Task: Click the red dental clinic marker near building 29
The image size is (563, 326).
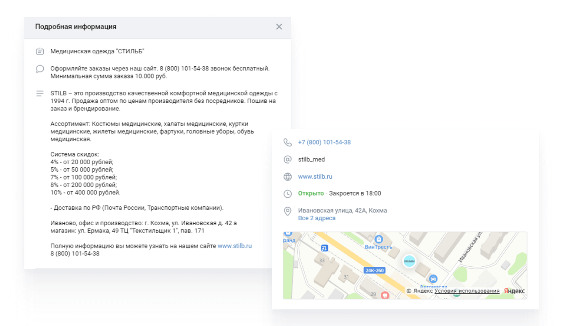Action: (x=384, y=295)
